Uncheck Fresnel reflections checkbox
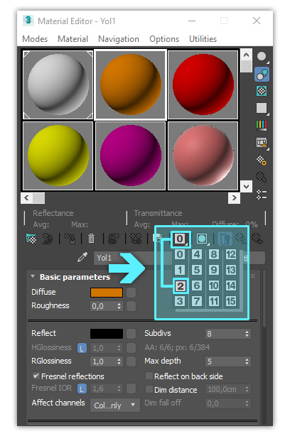The width and height of the screenshot is (290, 441). click(x=36, y=376)
